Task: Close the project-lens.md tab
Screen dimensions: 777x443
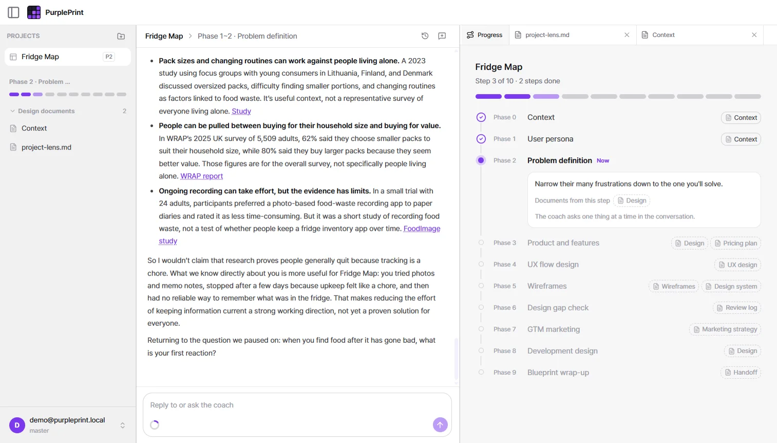Action: [x=627, y=35]
